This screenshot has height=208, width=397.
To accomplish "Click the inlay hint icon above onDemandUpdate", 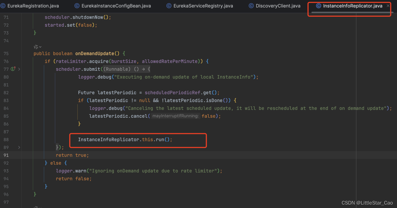I will tap(36, 47).
